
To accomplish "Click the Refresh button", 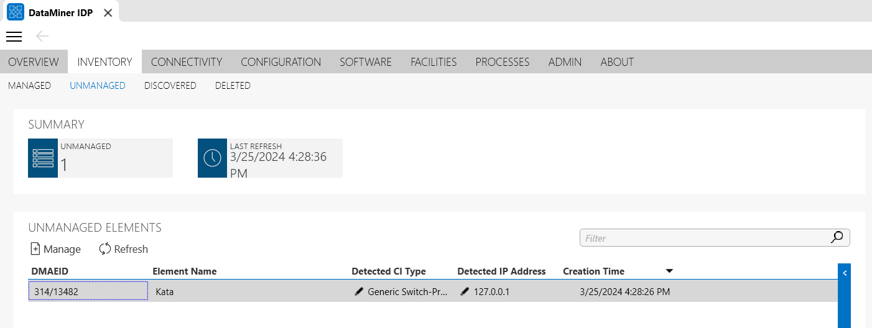I will (123, 249).
